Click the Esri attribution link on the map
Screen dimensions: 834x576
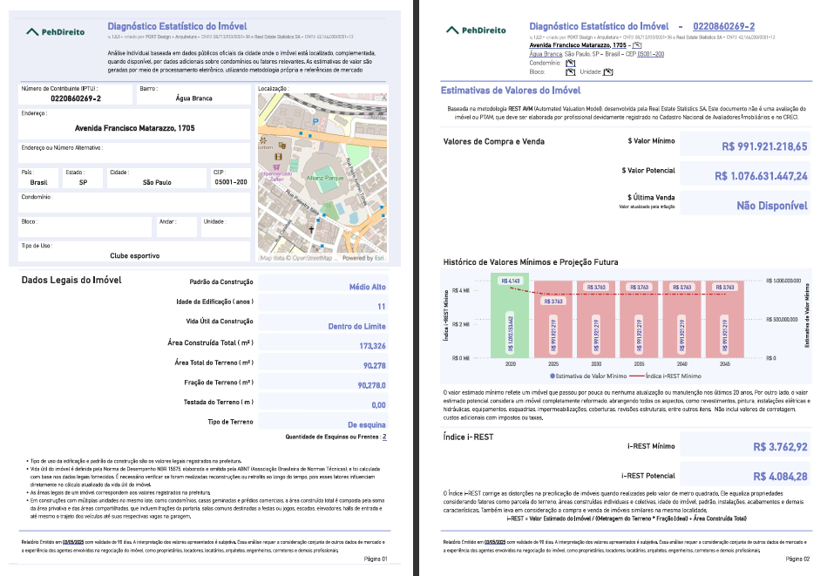(x=379, y=256)
